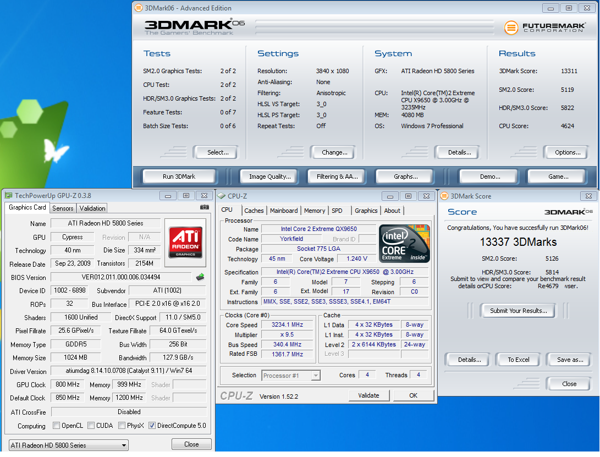Click the CPU-Z title bar icon
The height and width of the screenshot is (457, 600).
(221, 196)
